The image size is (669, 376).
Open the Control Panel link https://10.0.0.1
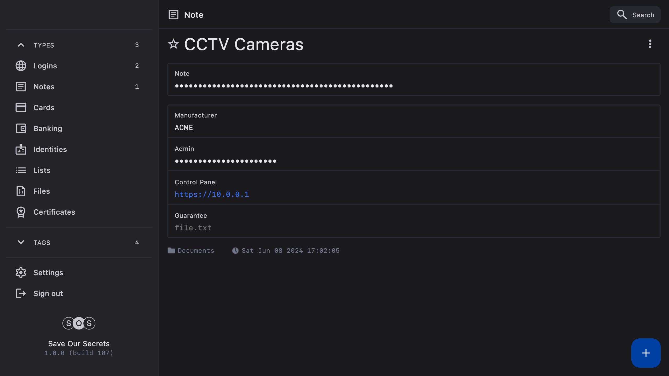pyautogui.click(x=212, y=195)
